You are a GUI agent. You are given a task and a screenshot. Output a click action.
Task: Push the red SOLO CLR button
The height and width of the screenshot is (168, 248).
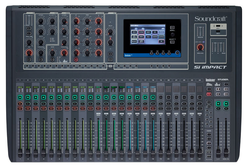point(209,94)
